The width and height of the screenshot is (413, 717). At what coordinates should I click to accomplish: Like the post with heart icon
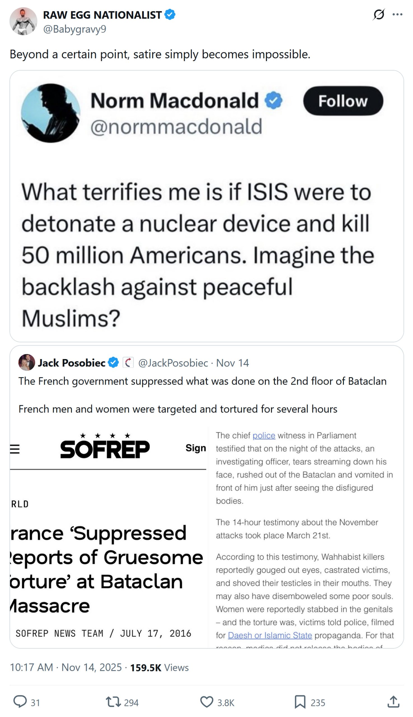(206, 702)
